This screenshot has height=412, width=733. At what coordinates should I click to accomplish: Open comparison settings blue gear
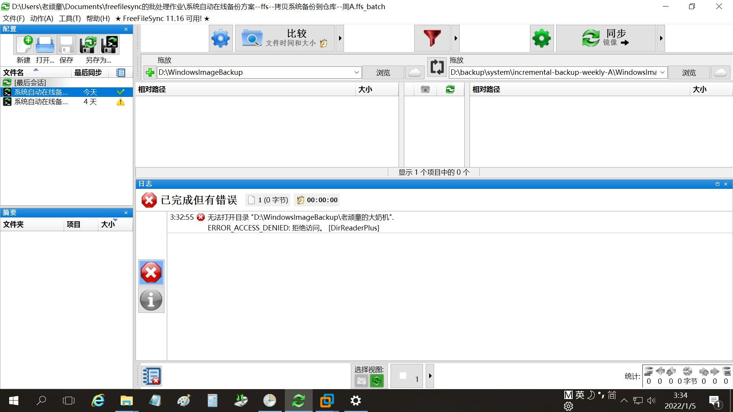pyautogui.click(x=221, y=38)
